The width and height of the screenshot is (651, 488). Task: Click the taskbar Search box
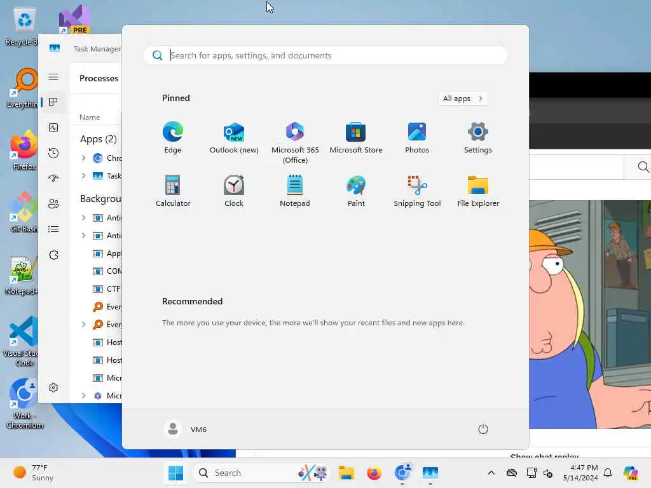point(261,473)
